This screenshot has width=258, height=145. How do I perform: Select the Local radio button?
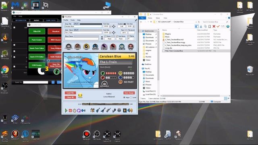pos(131,97)
